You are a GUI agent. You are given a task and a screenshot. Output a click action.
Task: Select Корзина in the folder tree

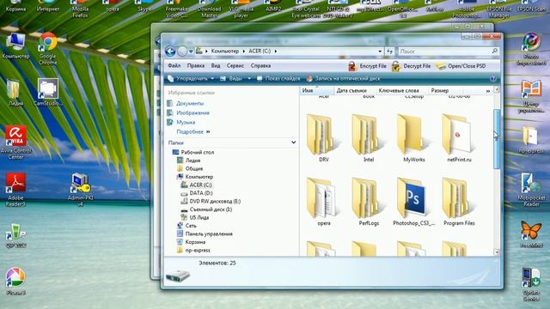click(x=195, y=242)
